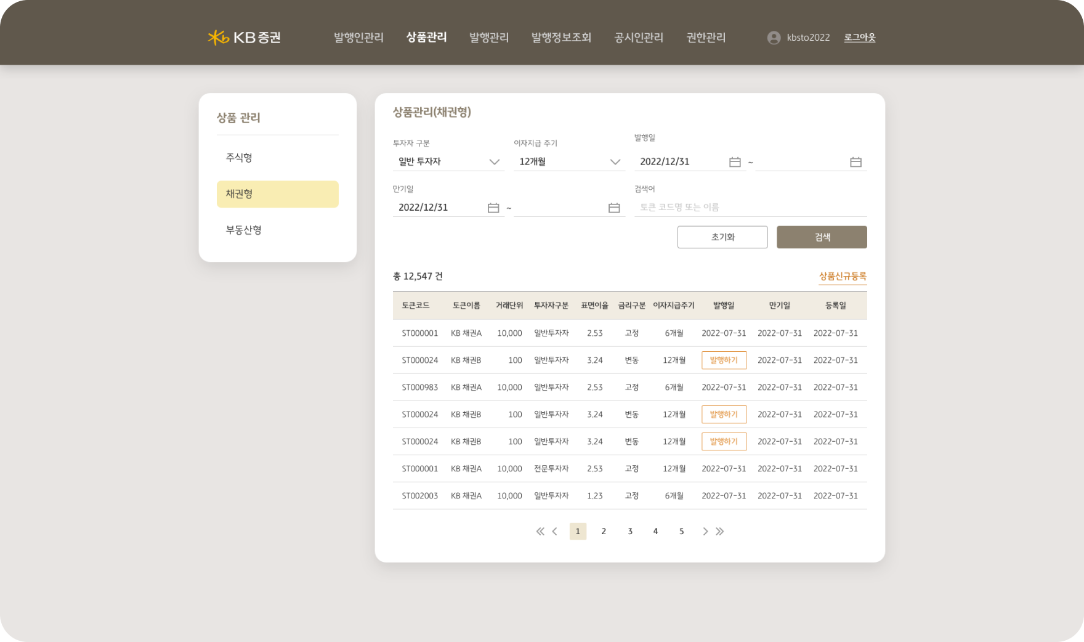This screenshot has height=642, width=1084.
Task: Go to page 2
Action: tap(604, 531)
